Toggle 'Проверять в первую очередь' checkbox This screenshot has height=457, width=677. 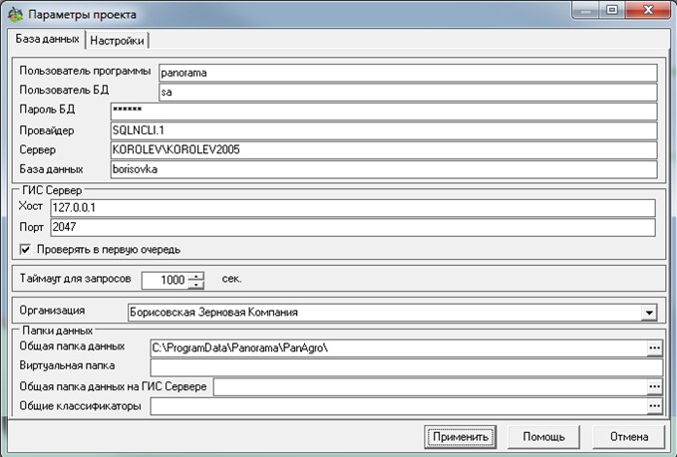(x=25, y=248)
